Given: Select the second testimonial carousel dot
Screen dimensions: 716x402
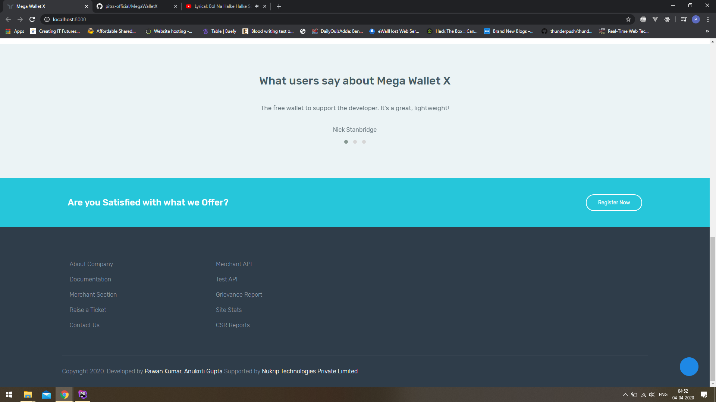Looking at the screenshot, I should pos(355,142).
